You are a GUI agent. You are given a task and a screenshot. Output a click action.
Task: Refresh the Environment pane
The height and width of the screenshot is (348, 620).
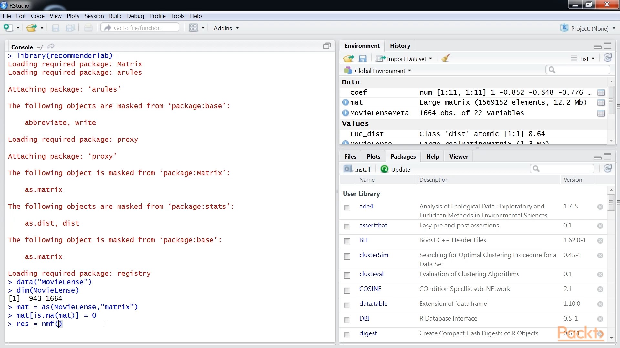pos(607,58)
